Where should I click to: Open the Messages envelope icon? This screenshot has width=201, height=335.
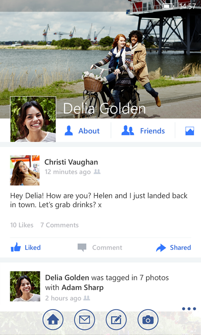point(85,320)
